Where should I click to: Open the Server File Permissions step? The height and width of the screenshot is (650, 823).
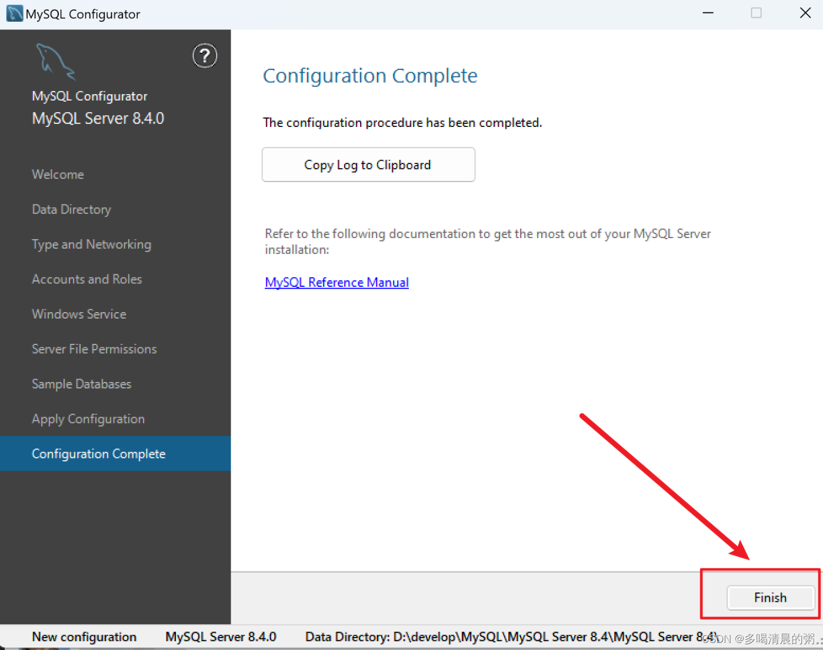click(x=94, y=349)
